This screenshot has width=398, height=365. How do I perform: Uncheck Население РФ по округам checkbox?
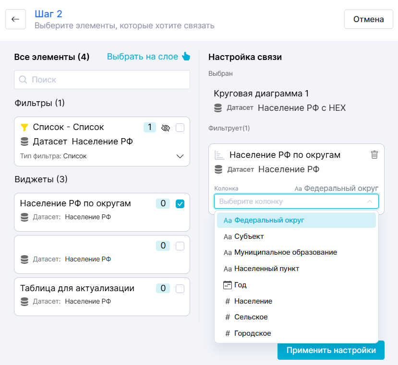coord(180,204)
